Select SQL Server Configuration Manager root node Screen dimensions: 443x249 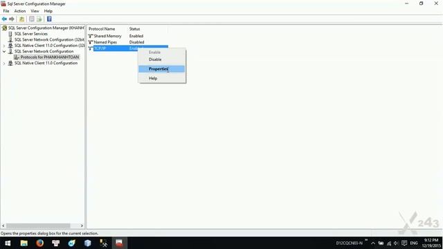(46, 28)
